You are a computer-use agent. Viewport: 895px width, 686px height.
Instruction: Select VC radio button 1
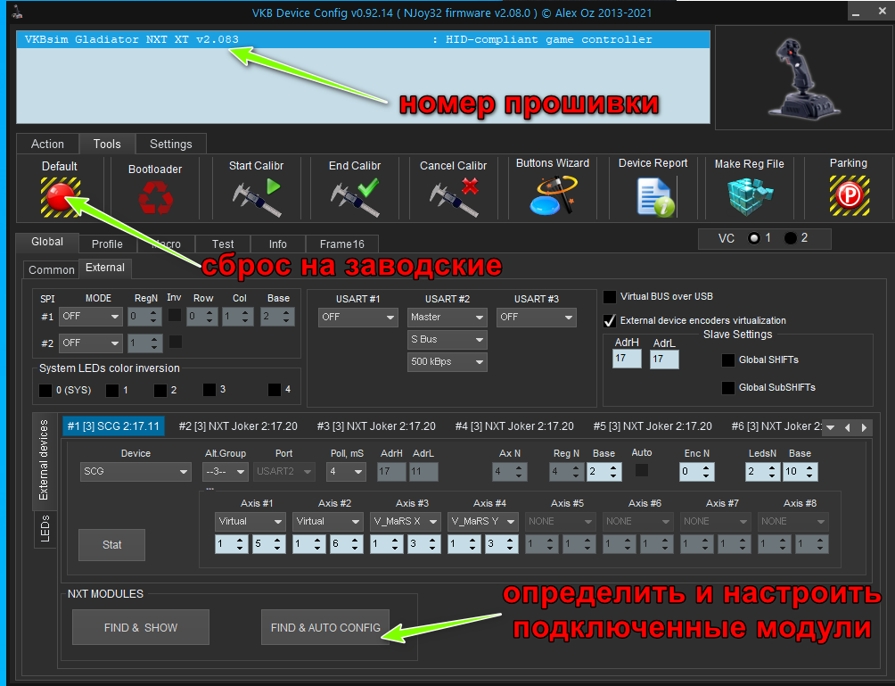[x=753, y=238]
